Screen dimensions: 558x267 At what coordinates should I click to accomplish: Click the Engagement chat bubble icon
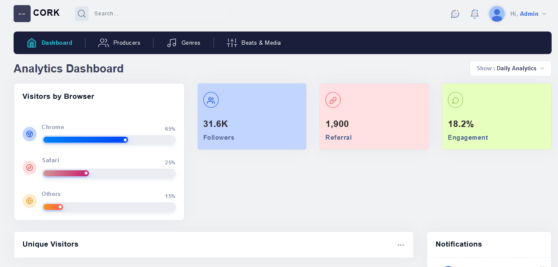pyautogui.click(x=456, y=100)
